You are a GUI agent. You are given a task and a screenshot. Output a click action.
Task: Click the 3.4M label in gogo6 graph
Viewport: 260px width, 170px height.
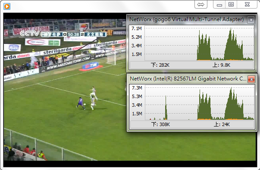[137, 46]
